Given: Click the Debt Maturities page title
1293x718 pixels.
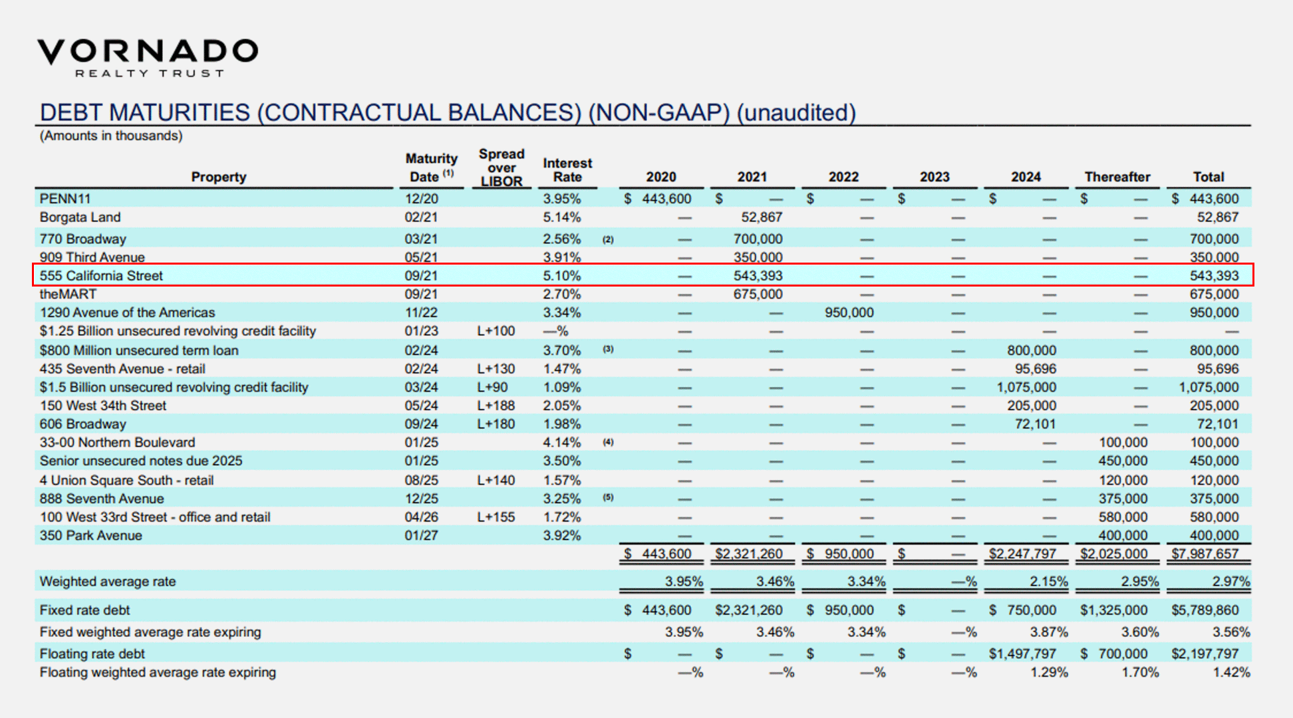Looking at the screenshot, I should [x=447, y=112].
